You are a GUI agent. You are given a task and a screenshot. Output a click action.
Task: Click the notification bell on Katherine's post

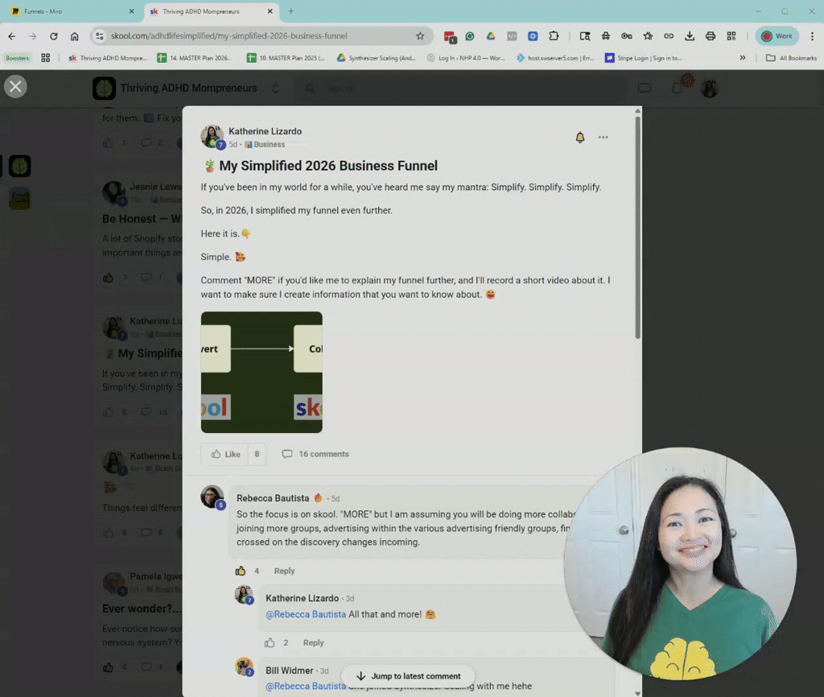point(579,137)
